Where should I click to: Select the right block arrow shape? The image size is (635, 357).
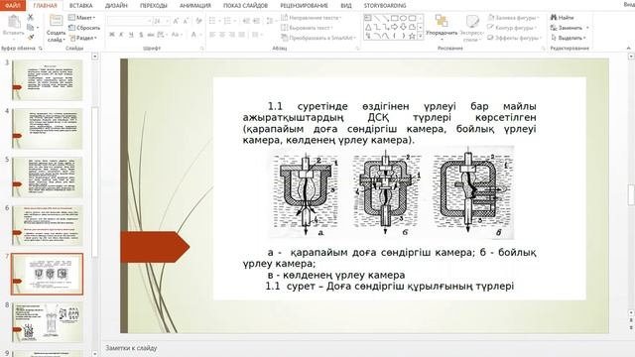(395, 27)
